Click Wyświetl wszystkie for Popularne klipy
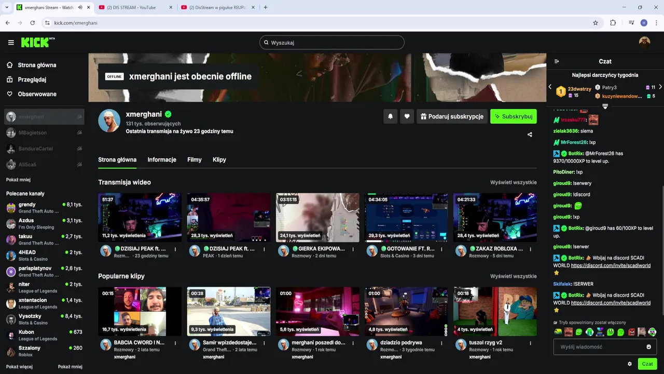This screenshot has width=664, height=374. click(x=514, y=276)
